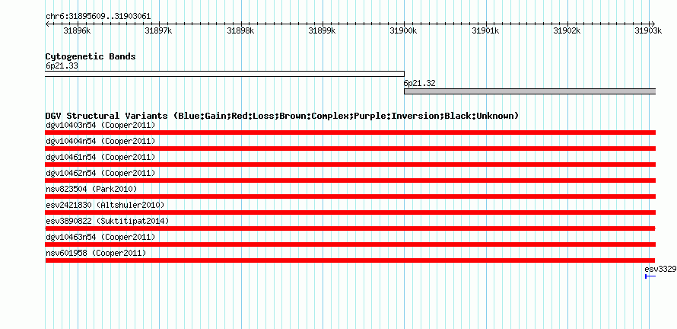Image resolution: width=677 pixels, height=329 pixels.
Task: Click the 6p21.33 band label
Action: click(x=62, y=66)
